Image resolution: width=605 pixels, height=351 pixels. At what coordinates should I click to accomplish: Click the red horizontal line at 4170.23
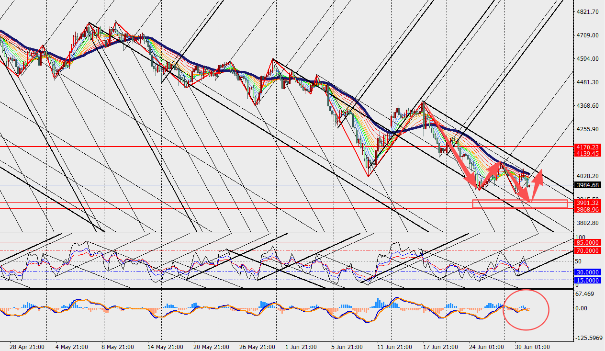click(x=286, y=147)
